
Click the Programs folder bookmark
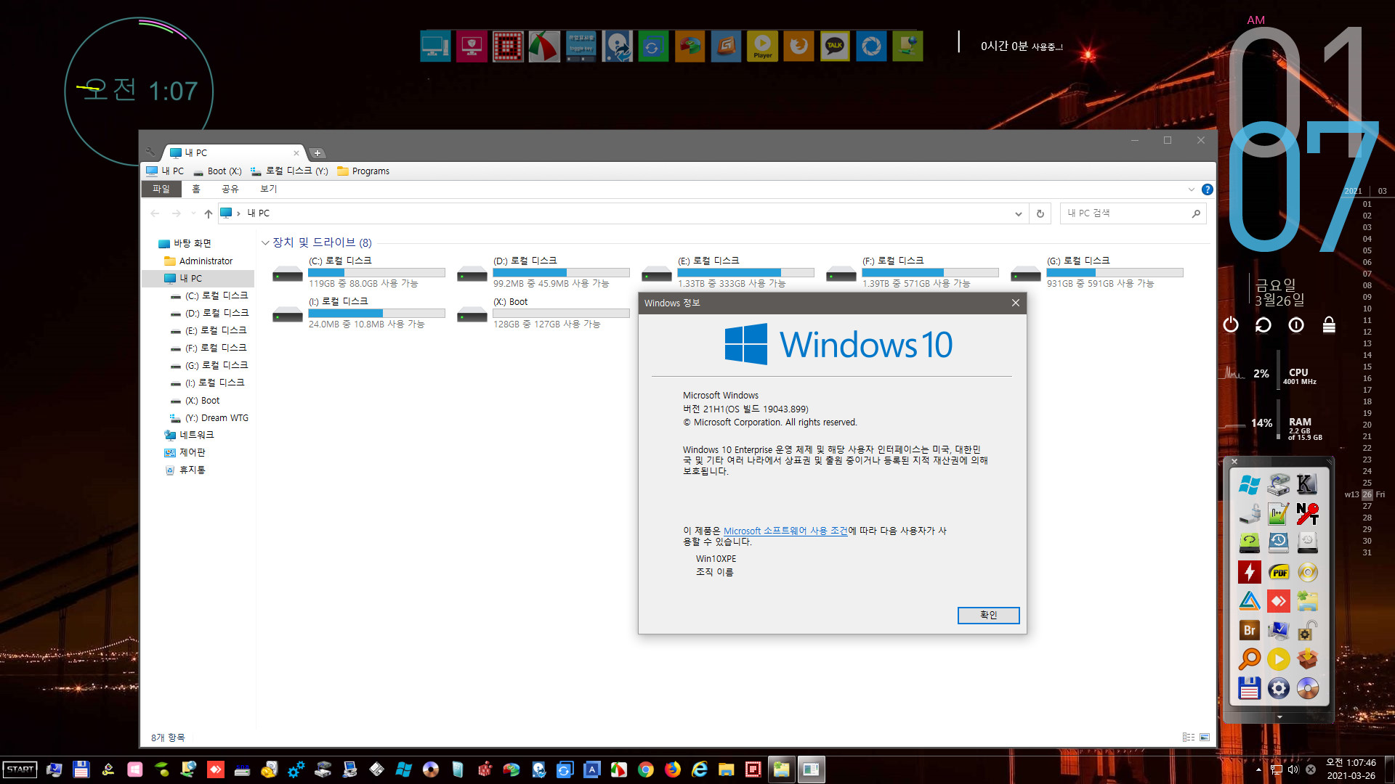363,171
